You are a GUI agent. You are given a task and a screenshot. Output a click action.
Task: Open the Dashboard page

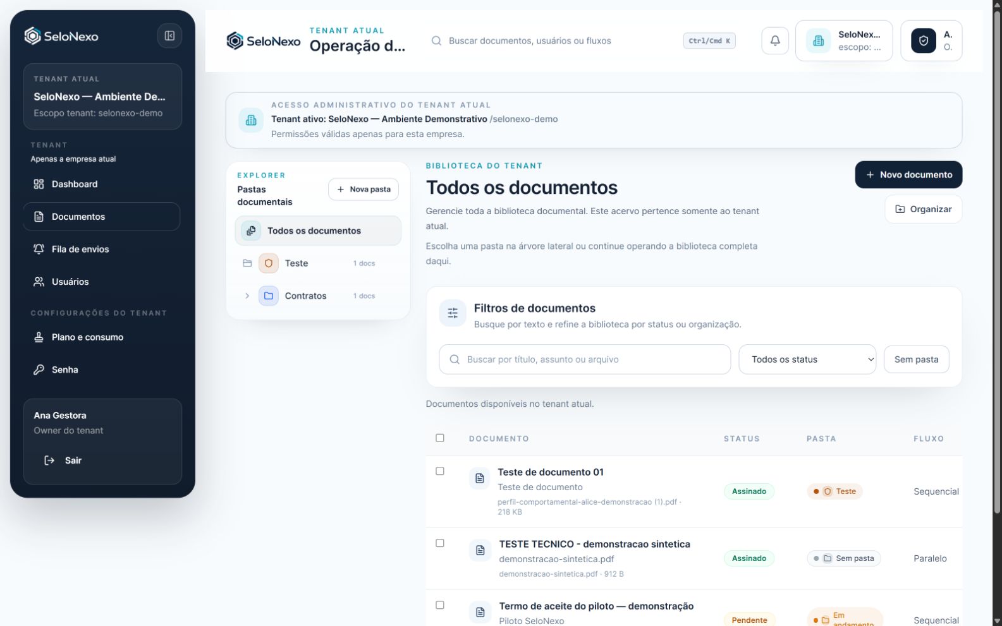102,184
